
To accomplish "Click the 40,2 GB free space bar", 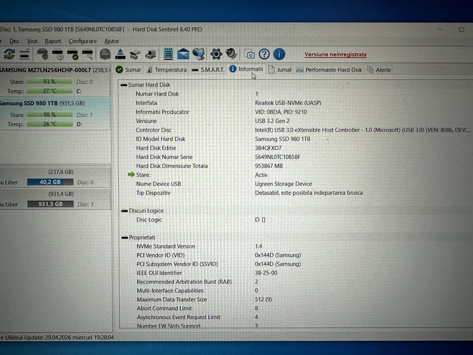I will [x=50, y=182].
